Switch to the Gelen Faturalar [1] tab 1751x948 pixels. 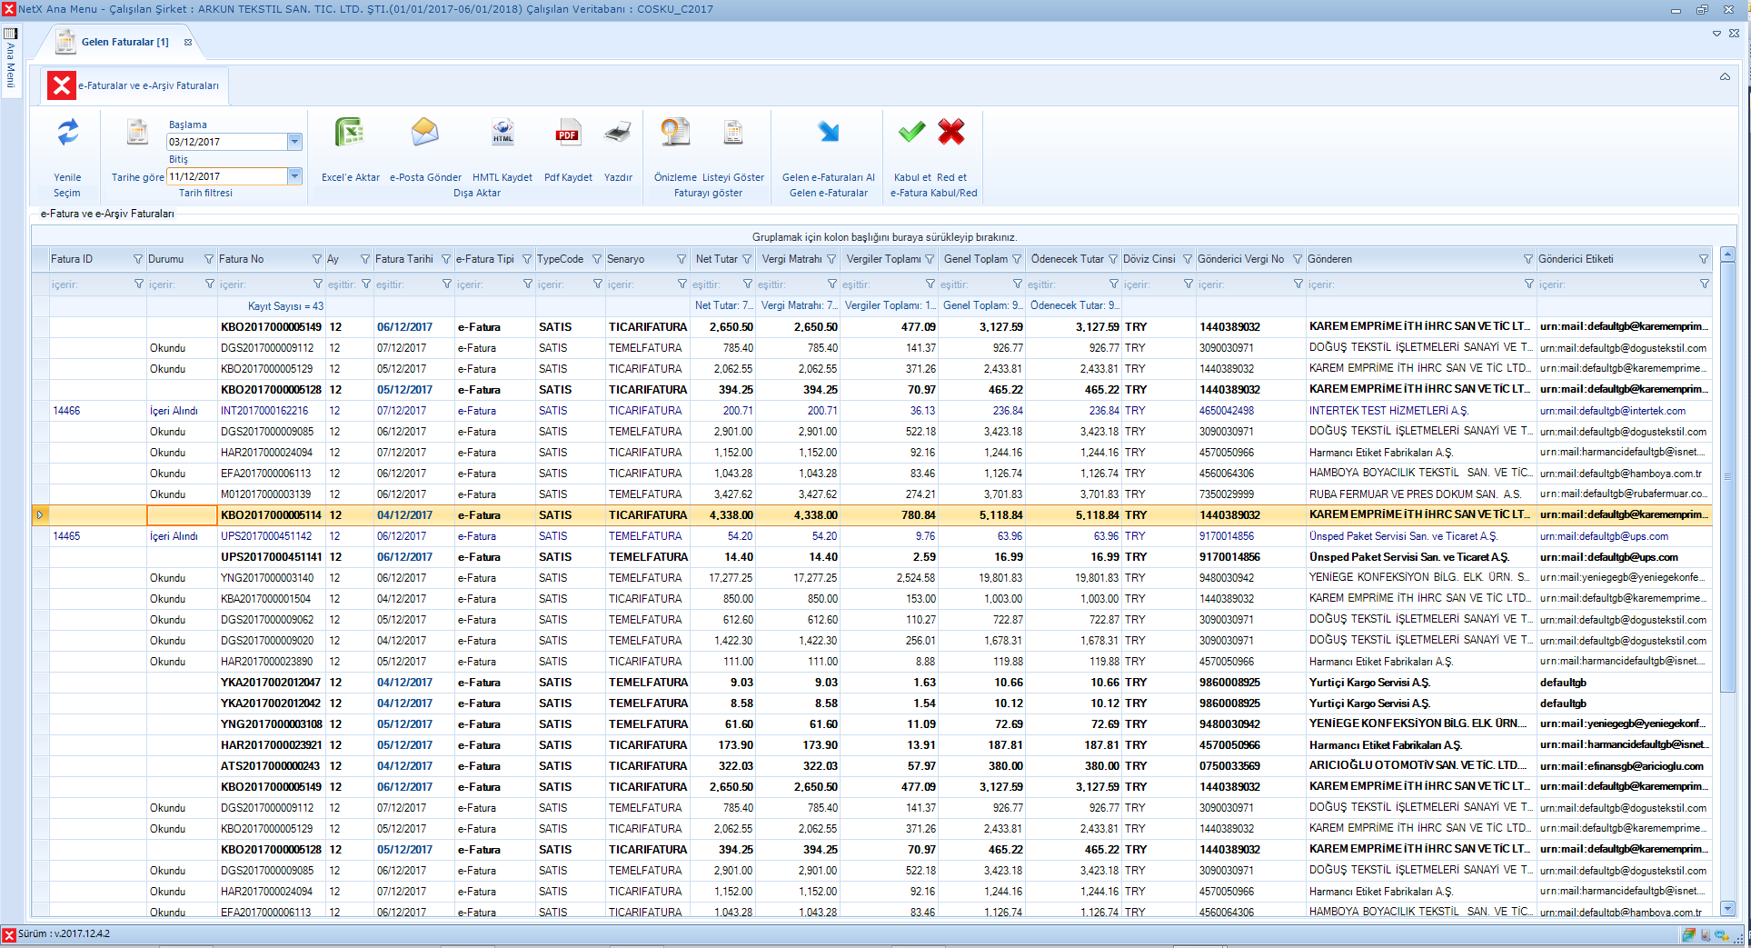(124, 42)
